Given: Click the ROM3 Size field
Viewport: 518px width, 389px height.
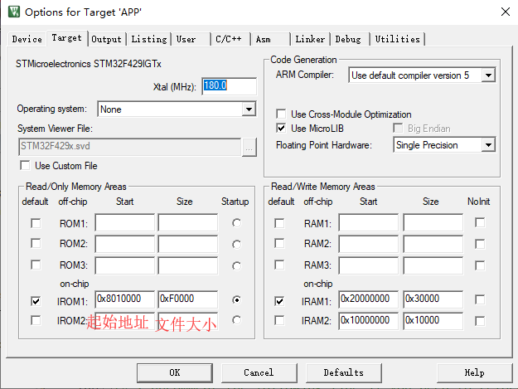Looking at the screenshot, I should 188,265.
